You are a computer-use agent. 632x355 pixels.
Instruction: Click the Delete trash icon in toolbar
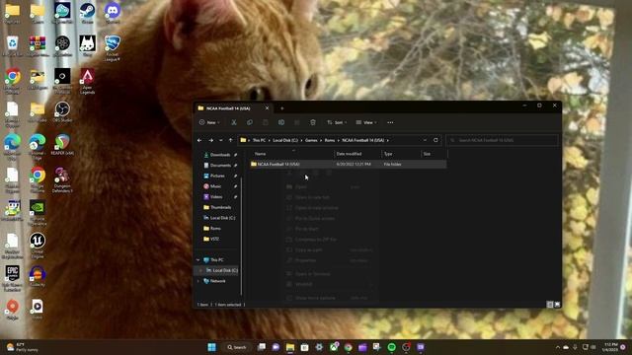[x=313, y=122]
